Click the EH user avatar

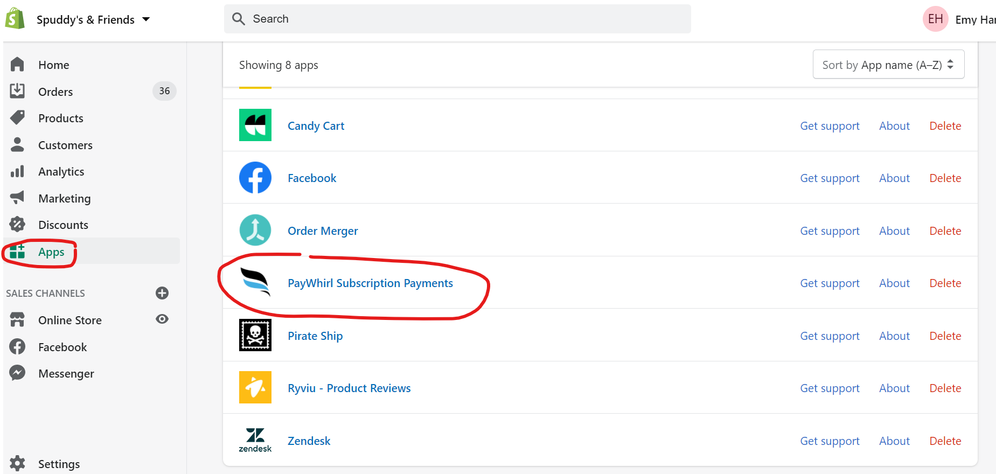935,19
